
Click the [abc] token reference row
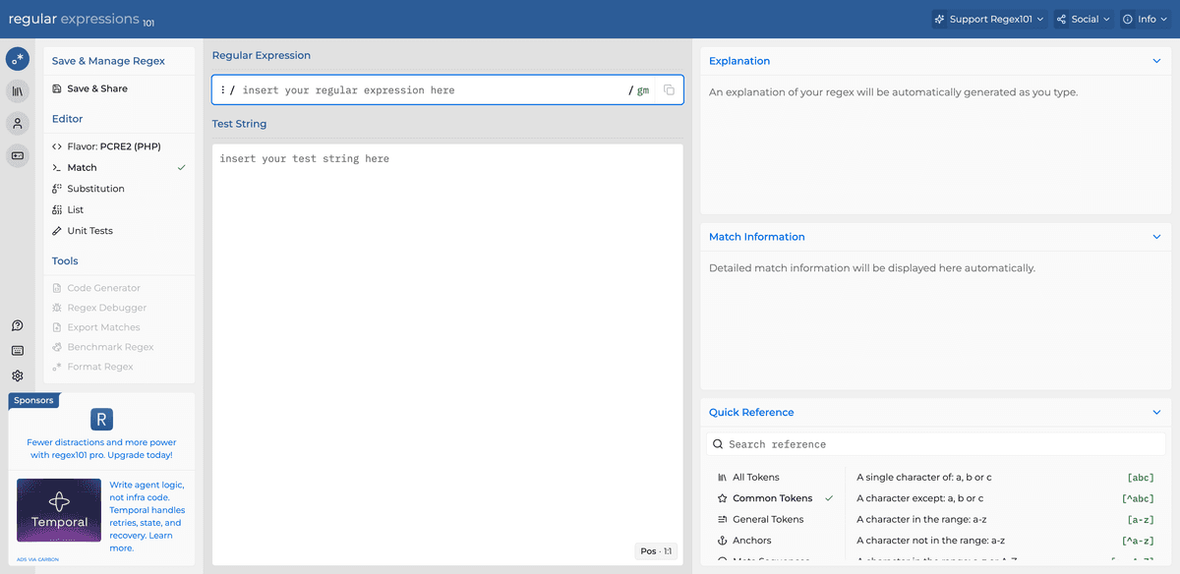coord(1006,478)
